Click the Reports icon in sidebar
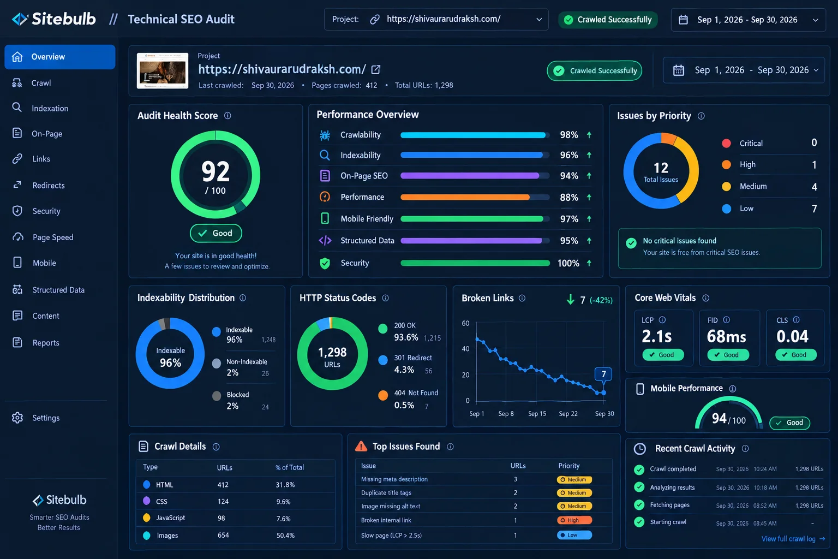 17,342
